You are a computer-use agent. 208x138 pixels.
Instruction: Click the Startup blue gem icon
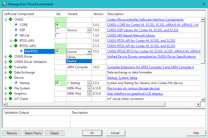pyautogui.click(x=16, y=82)
